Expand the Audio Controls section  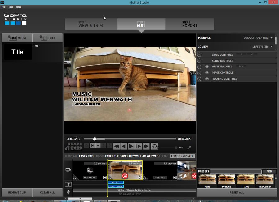click(199, 61)
